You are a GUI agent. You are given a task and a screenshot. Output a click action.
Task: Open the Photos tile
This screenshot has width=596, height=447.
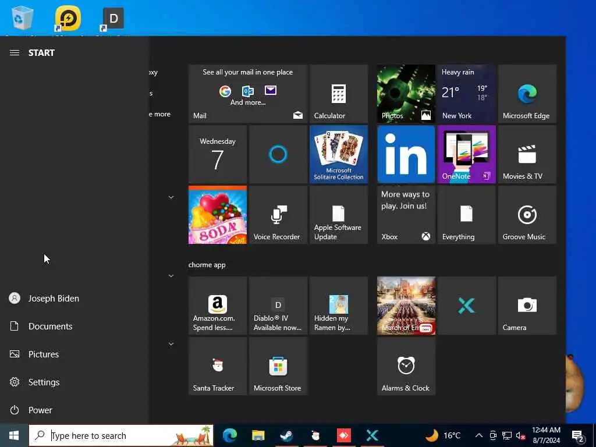pyautogui.click(x=406, y=94)
